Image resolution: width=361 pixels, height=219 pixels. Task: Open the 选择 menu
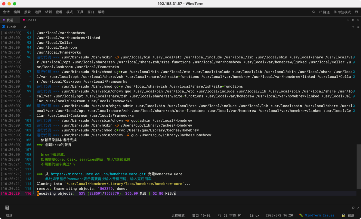[38, 12]
